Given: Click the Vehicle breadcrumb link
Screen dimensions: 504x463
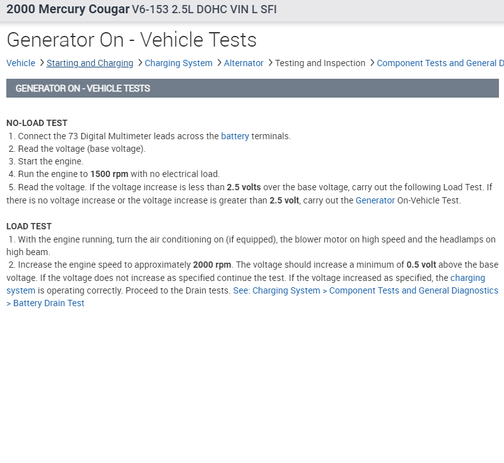Looking at the screenshot, I should pos(21,63).
